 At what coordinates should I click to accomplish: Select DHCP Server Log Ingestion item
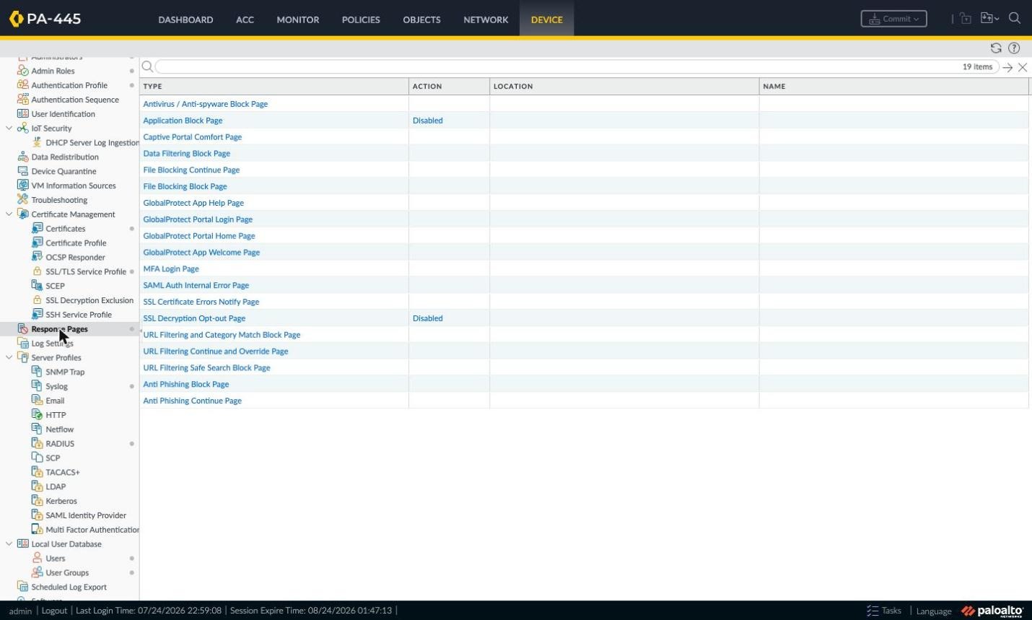point(92,143)
